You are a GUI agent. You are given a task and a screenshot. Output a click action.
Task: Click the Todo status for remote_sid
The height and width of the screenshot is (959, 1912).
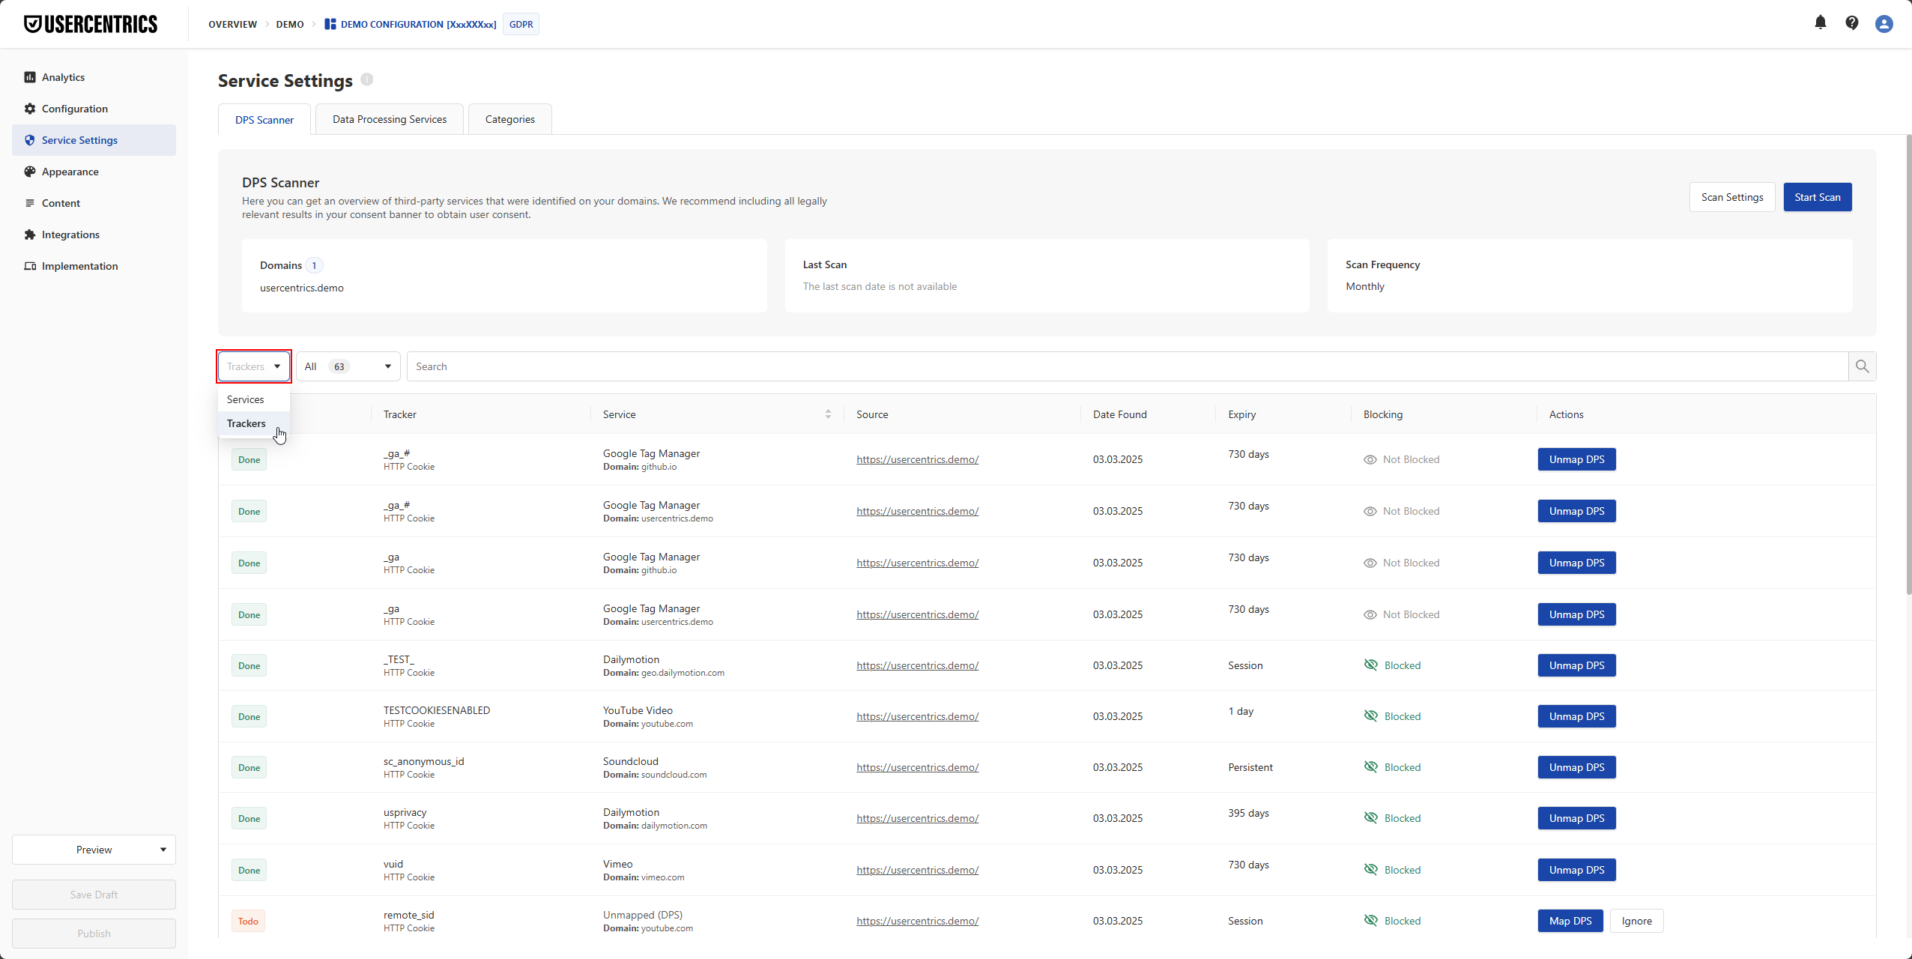(248, 921)
